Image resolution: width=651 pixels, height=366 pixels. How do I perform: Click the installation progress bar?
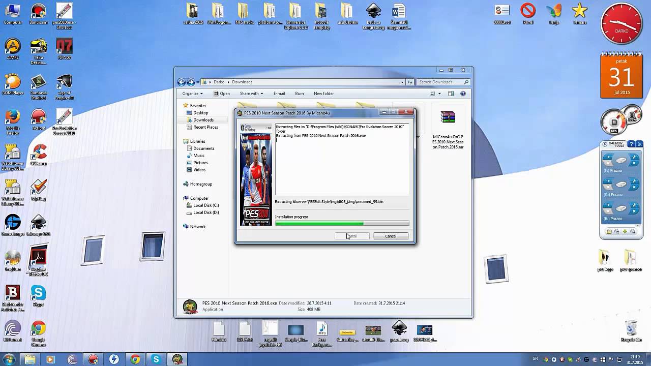[x=342, y=223]
